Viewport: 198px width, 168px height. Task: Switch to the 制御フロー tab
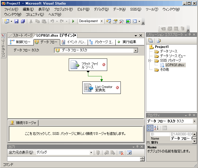[20, 42]
